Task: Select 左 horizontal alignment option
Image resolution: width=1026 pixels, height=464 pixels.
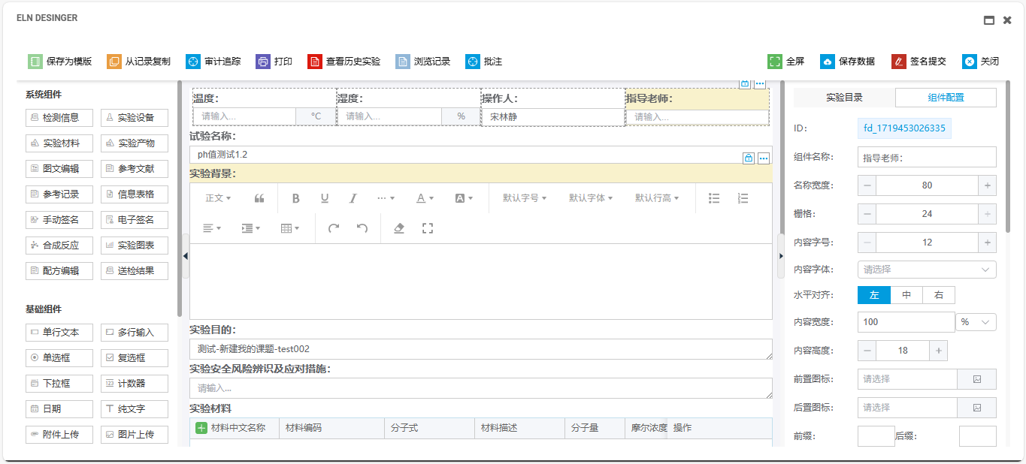Action: (874, 295)
